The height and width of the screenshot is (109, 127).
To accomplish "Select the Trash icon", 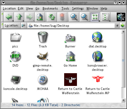I will point(43,40).
